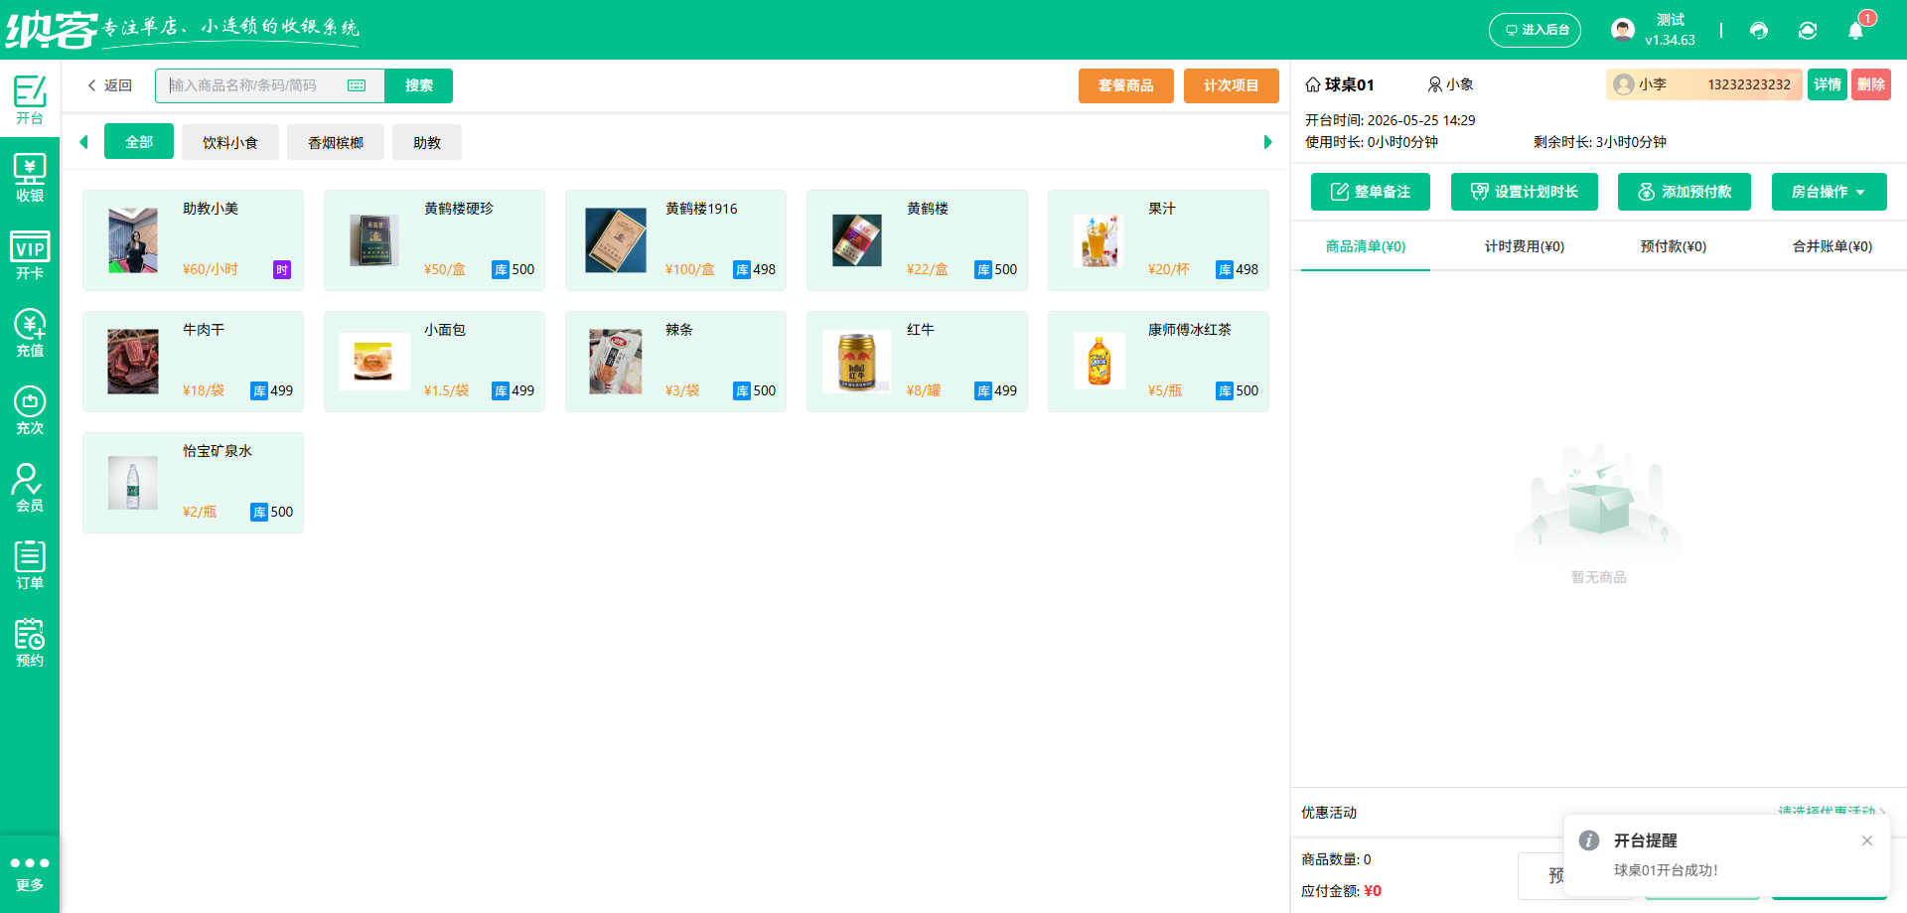Expand the 房台操作 dropdown
The width and height of the screenshot is (1907, 913).
pyautogui.click(x=1829, y=192)
